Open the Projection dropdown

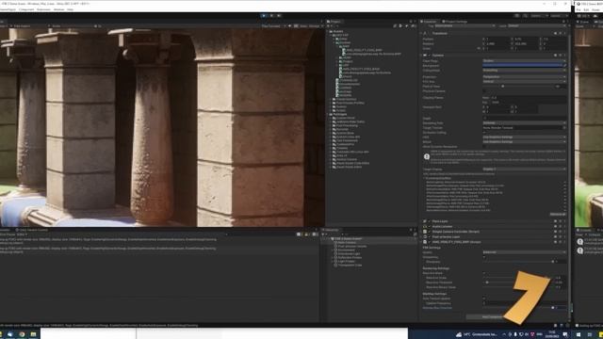[x=524, y=76]
